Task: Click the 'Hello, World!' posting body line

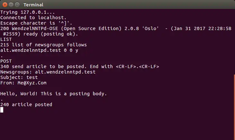Action: pos(54,94)
